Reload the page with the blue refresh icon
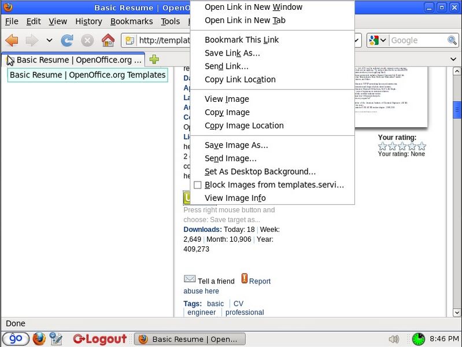 67,40
